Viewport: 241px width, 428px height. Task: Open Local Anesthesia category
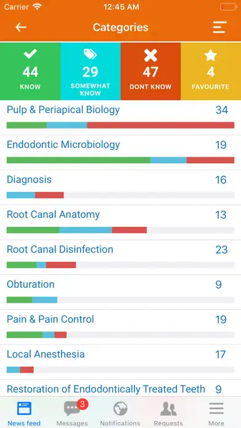coord(120,362)
